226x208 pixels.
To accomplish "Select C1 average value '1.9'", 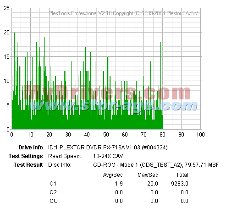I will tap(119, 184).
